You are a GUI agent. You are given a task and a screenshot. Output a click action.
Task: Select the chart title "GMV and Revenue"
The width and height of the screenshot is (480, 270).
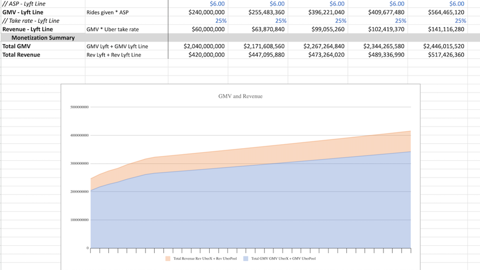[x=240, y=96]
